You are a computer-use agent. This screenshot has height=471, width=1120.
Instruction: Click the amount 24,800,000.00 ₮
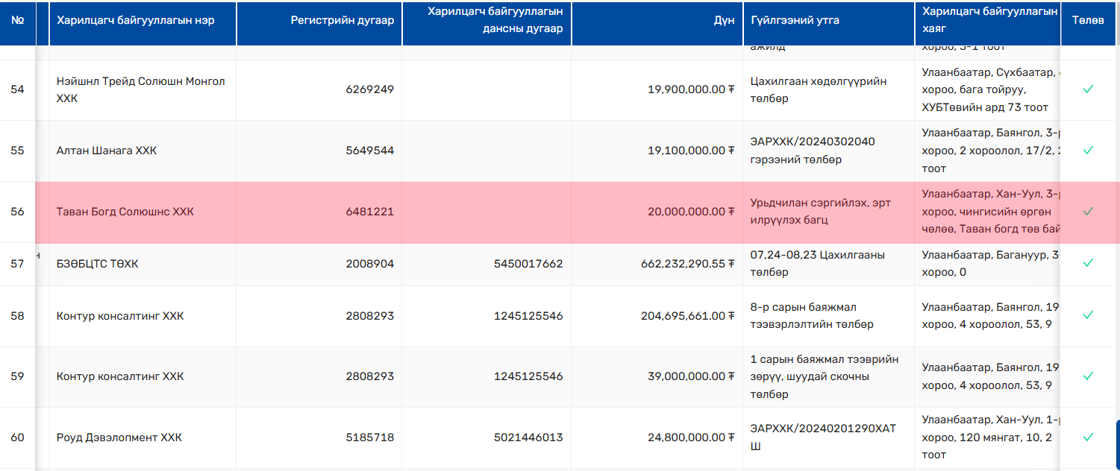coord(692,437)
